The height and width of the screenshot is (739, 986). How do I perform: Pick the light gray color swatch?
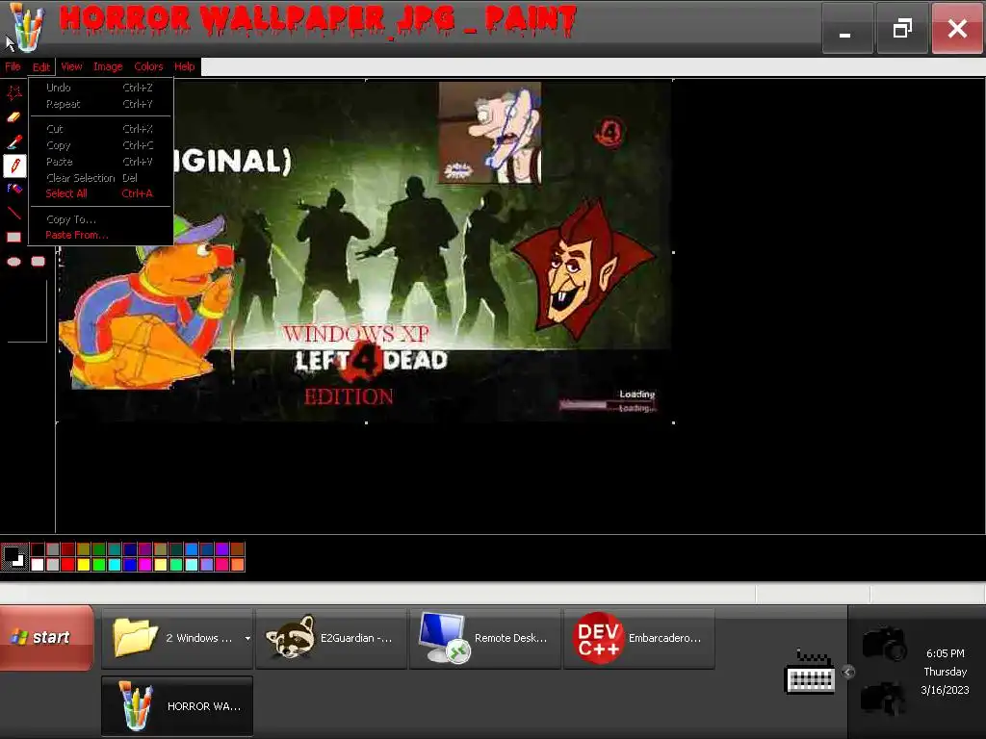pyautogui.click(x=53, y=564)
